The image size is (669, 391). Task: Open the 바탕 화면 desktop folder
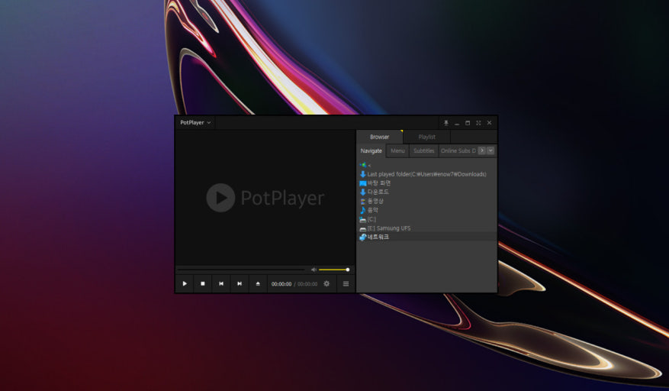426,183
